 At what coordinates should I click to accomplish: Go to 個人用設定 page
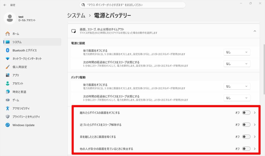(32, 67)
